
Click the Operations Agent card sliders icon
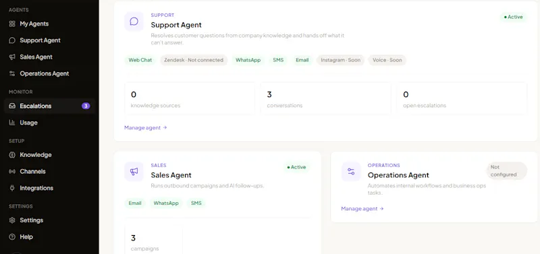[x=351, y=172]
